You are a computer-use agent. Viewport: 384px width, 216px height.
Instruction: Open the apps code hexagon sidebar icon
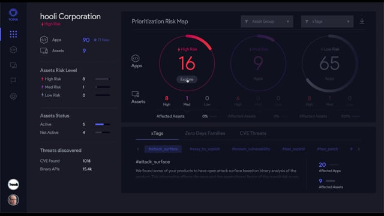13,50
